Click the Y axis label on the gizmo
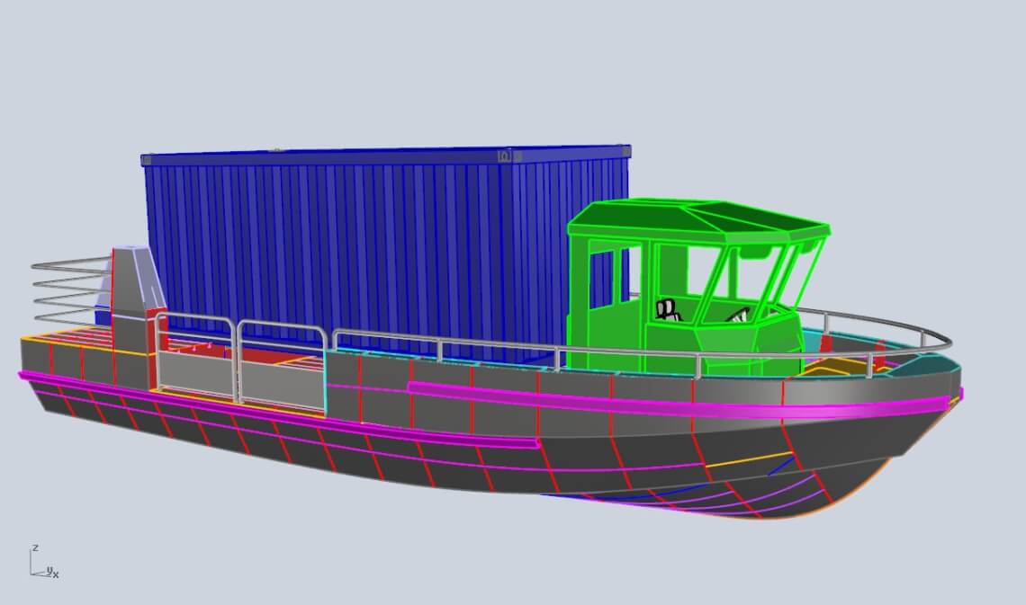 point(49,570)
